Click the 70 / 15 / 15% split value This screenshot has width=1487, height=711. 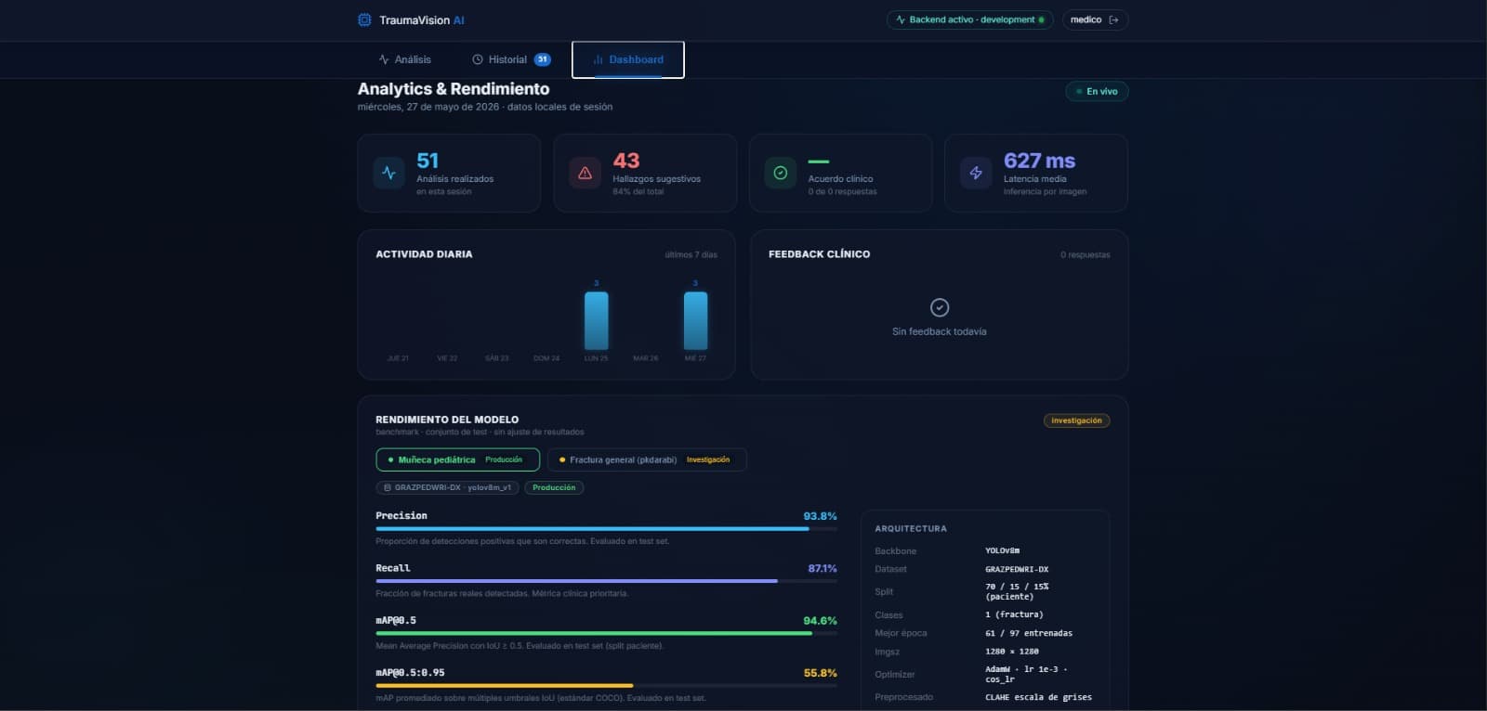coord(1017,591)
